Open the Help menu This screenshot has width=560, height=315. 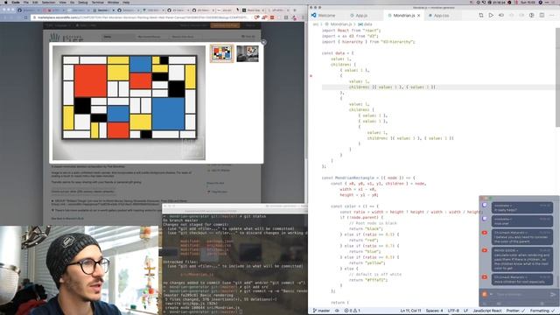pos(126,2)
